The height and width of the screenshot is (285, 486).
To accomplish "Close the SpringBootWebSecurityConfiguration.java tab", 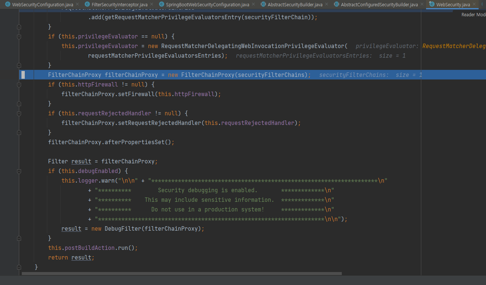I will pyautogui.click(x=254, y=4).
